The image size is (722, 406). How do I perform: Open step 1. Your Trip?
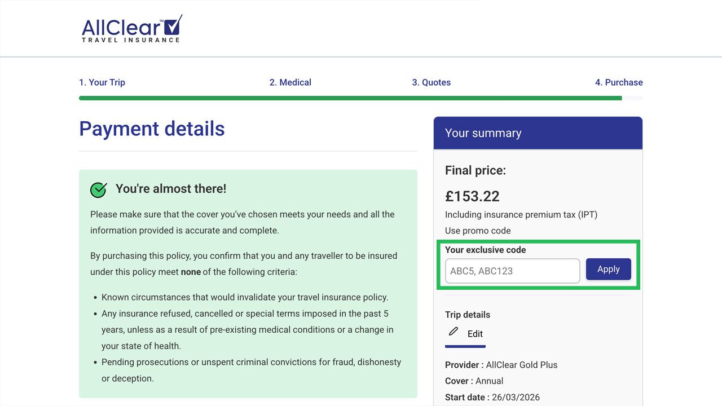(102, 82)
